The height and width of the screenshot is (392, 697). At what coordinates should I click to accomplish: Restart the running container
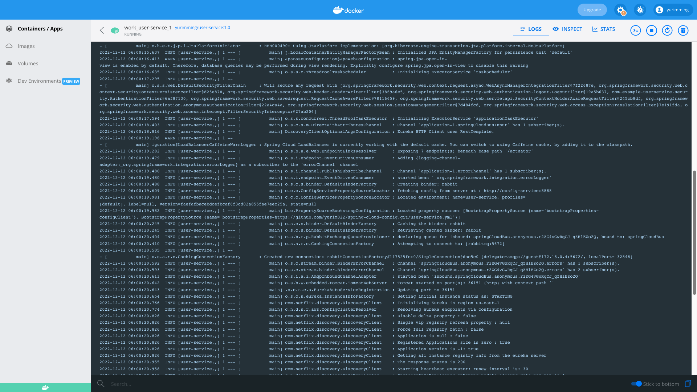click(667, 30)
